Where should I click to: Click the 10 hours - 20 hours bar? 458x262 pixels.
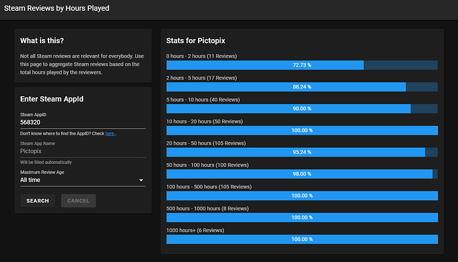302,130
